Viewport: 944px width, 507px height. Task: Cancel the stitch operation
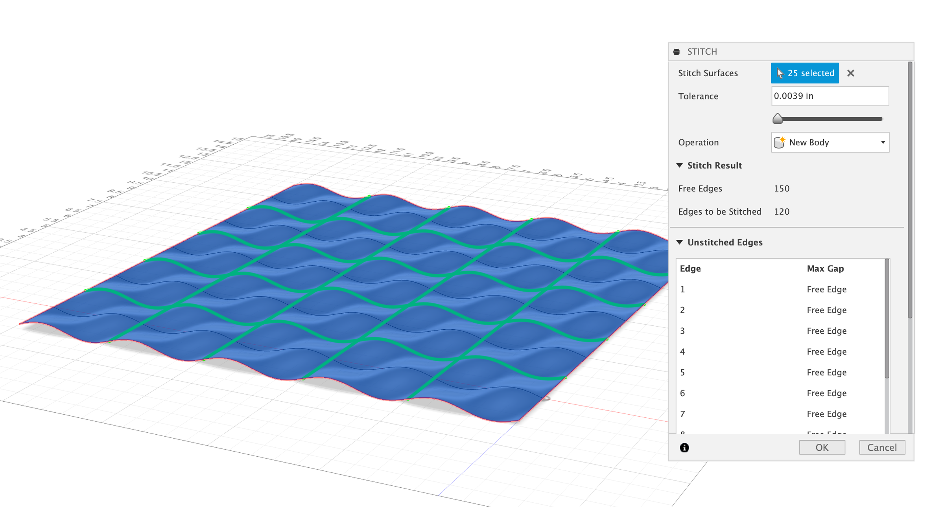click(882, 447)
